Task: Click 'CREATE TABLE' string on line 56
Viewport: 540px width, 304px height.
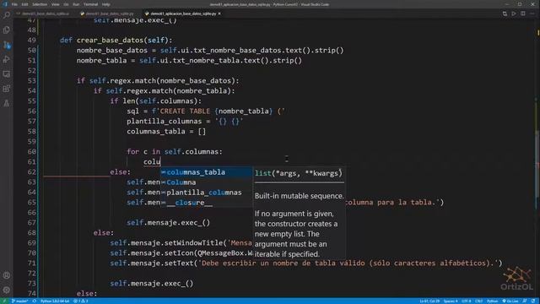Action: pyautogui.click(x=185, y=111)
